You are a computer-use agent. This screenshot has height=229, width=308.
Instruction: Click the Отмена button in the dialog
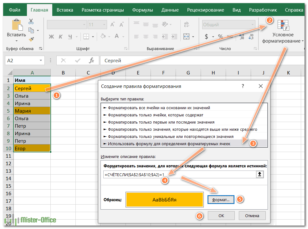[x=252, y=216]
